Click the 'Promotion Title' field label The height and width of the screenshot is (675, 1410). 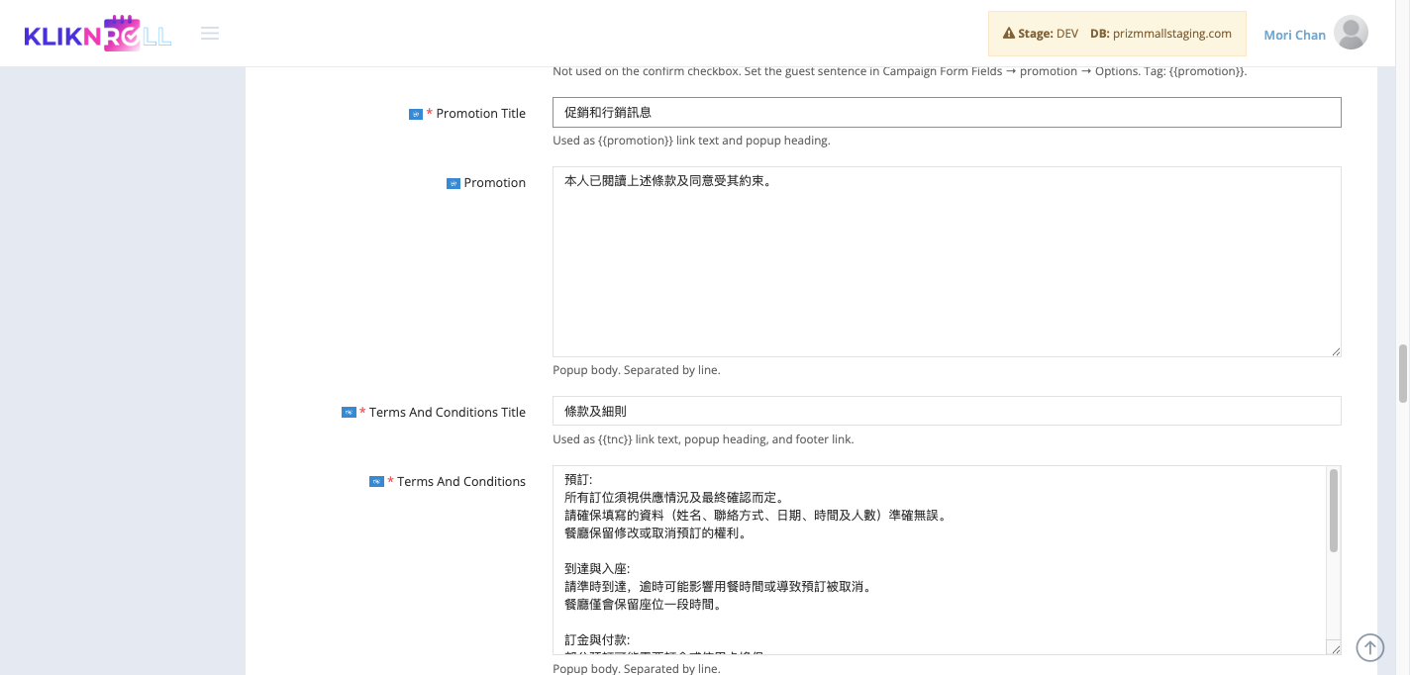481,114
